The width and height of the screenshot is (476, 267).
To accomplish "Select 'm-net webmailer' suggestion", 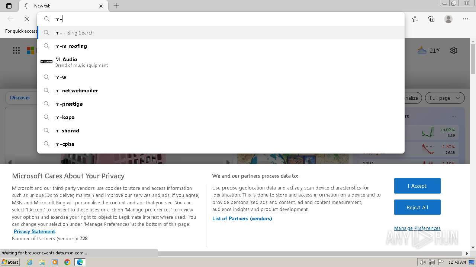I will pos(221,90).
